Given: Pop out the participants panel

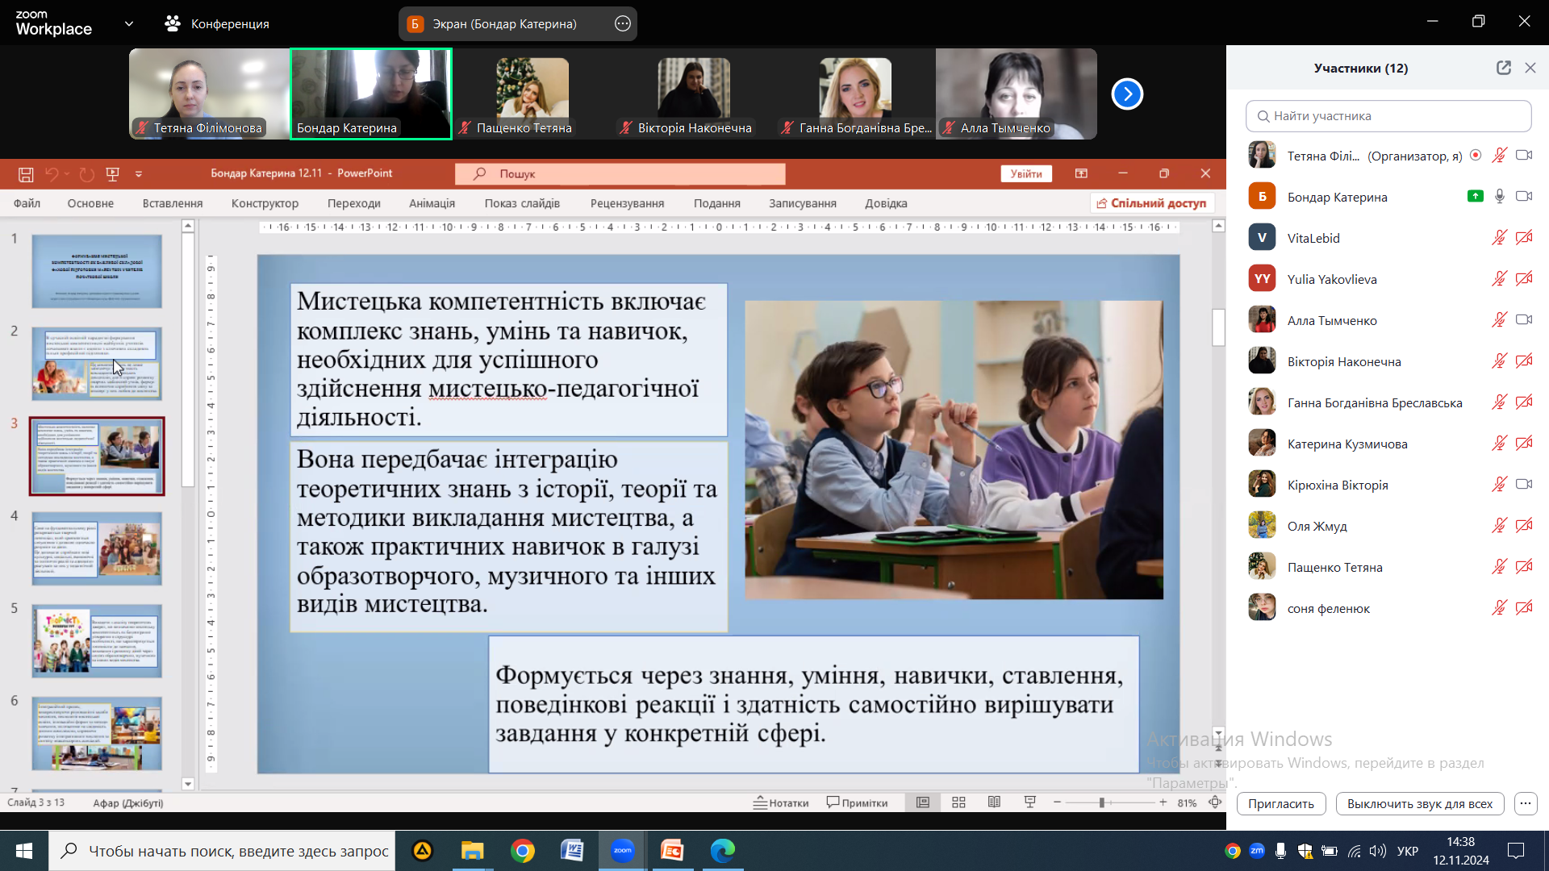Looking at the screenshot, I should pyautogui.click(x=1503, y=68).
